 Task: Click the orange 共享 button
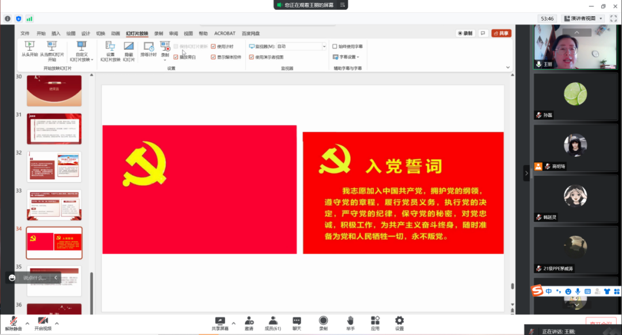[501, 33]
